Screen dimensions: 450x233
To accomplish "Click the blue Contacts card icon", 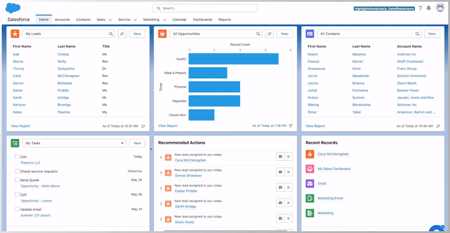I will 310,34.
